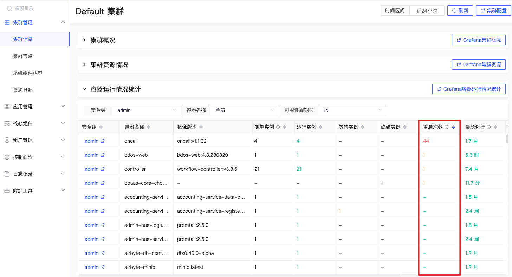Viewport: 512px width, 277px height.
Task: Click the refresh icon in 刷新 button
Action: (454, 11)
